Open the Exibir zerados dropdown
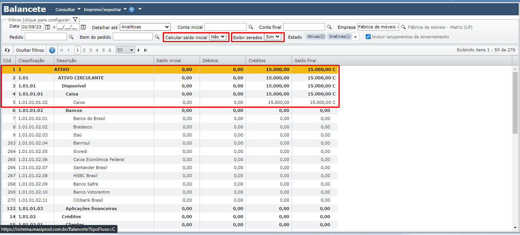This screenshot has height=235, width=520. [x=273, y=37]
